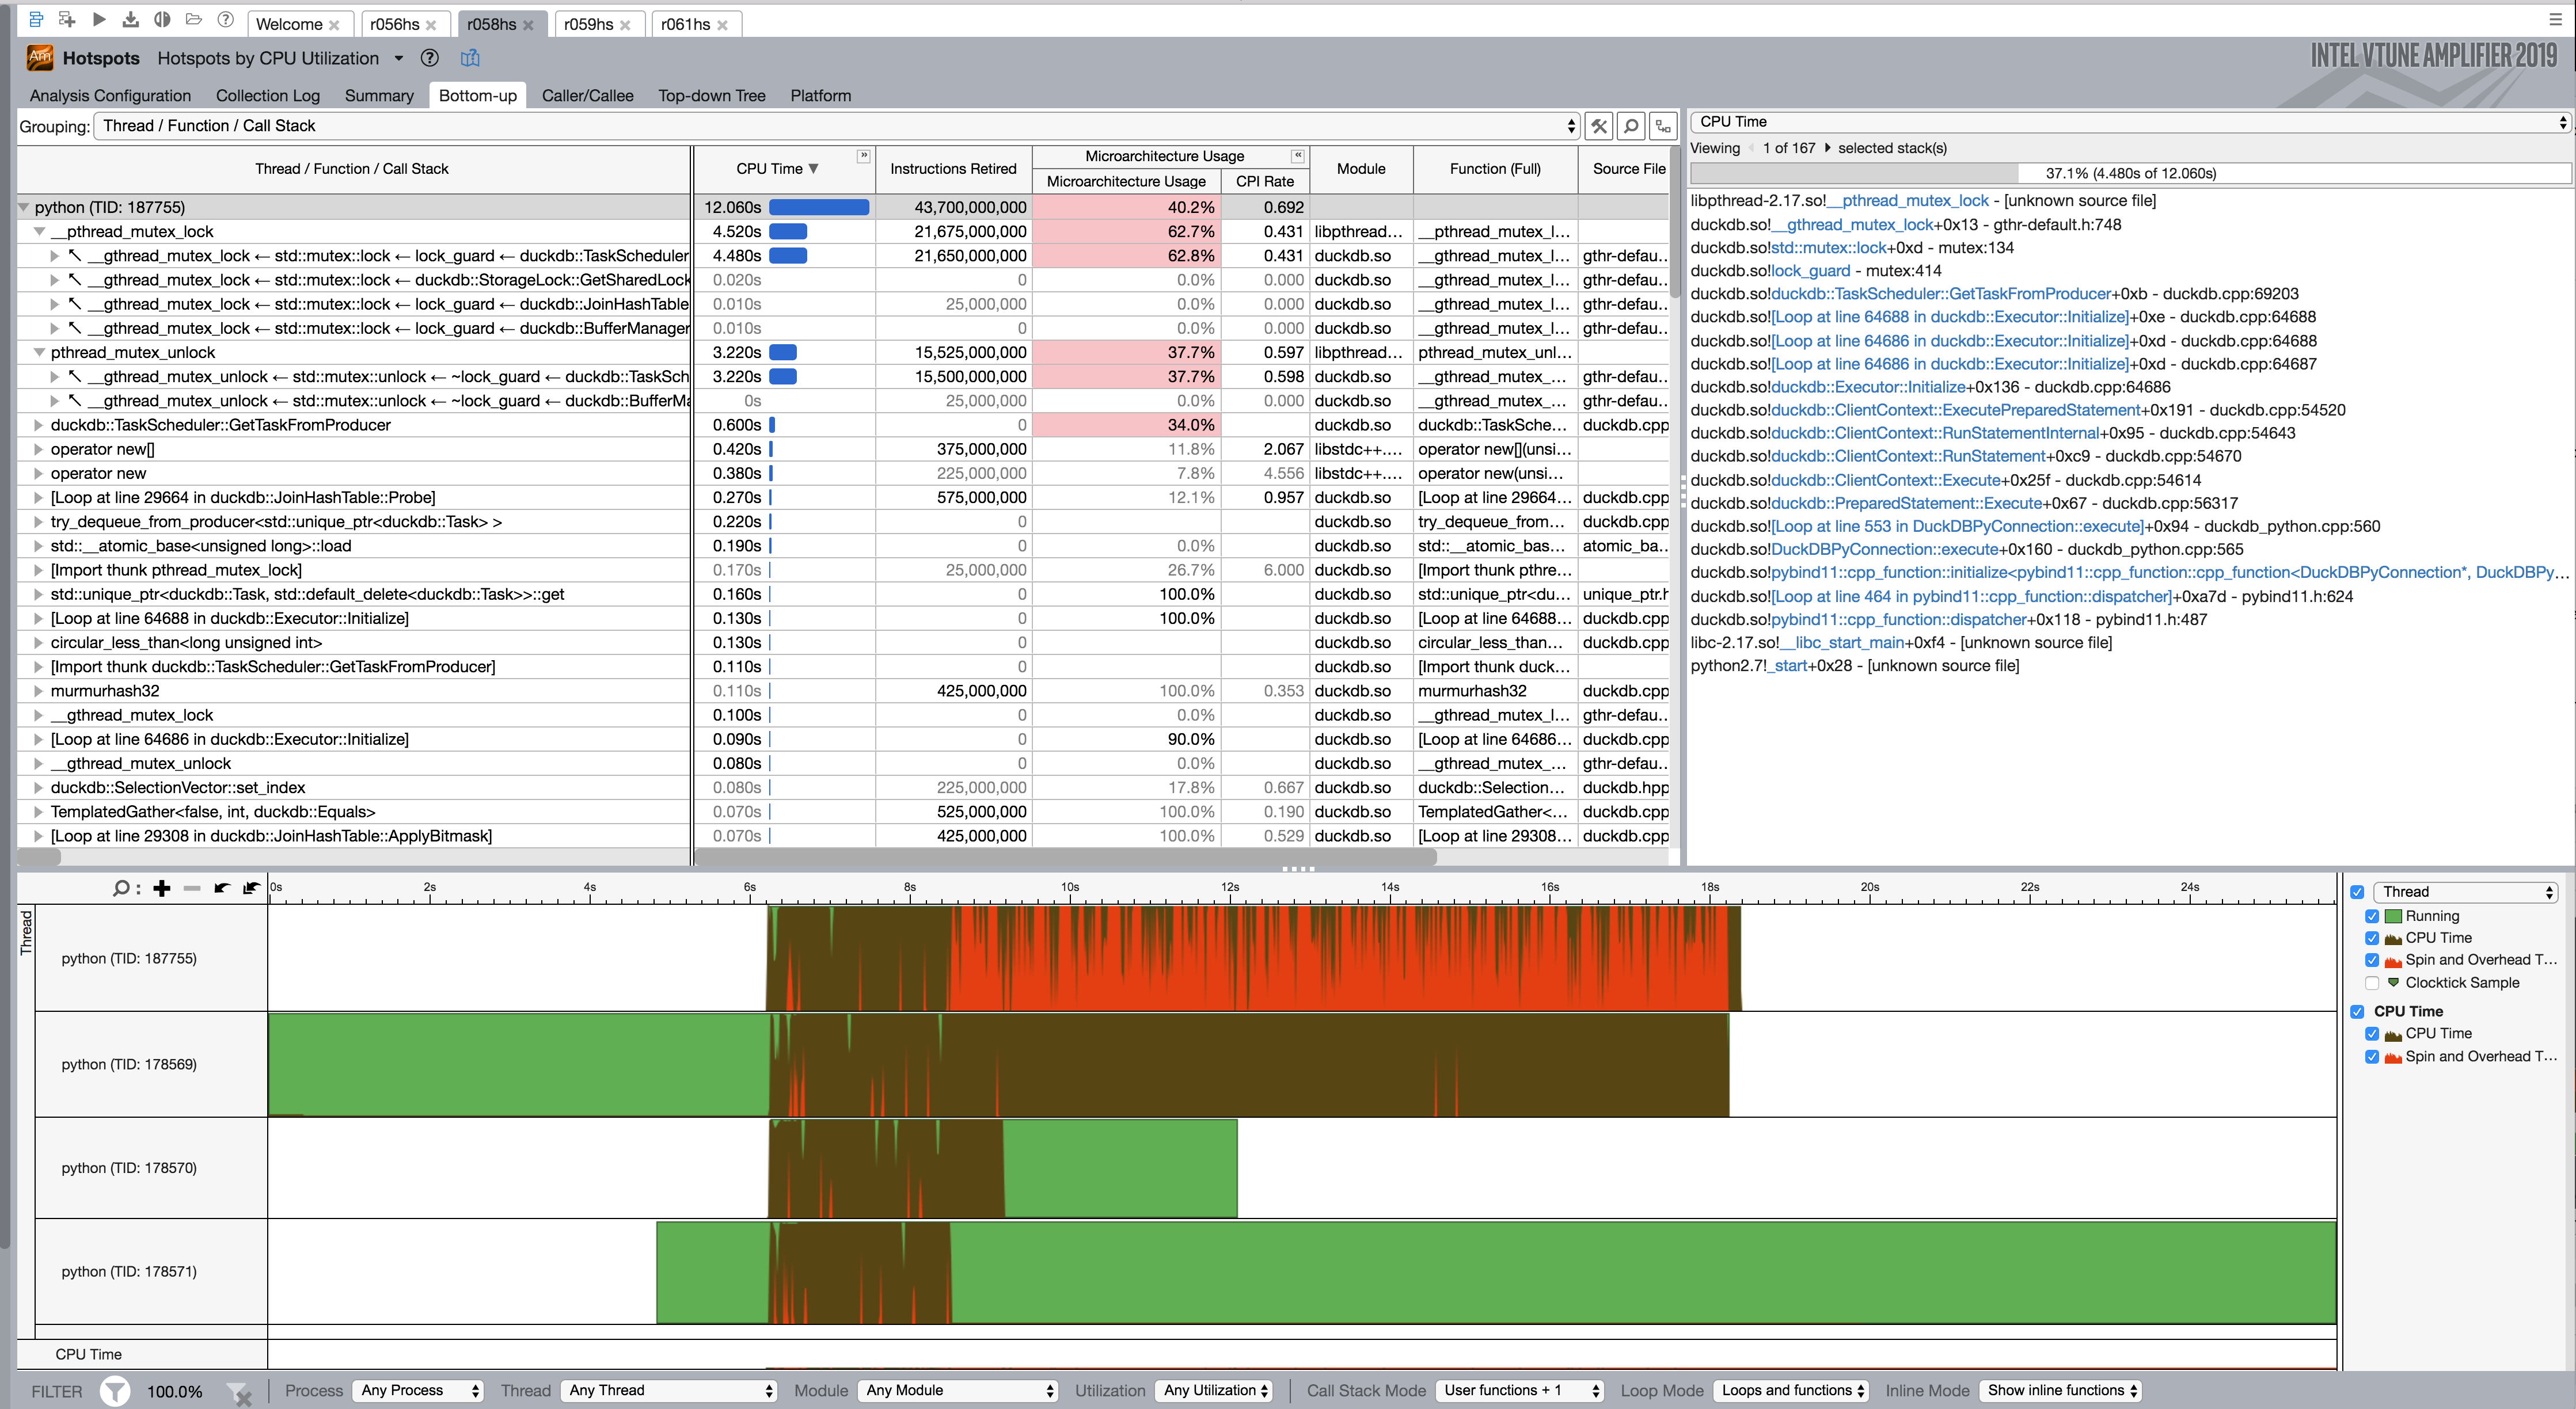Close the r059hs tab

tap(625, 25)
